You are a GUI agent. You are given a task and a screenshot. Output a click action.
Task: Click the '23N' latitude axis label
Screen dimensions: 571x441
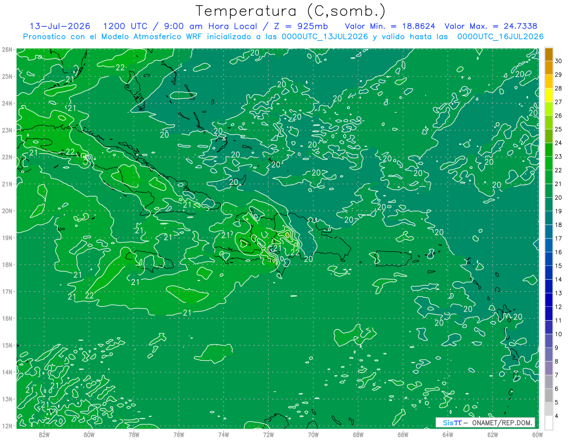tap(7, 130)
